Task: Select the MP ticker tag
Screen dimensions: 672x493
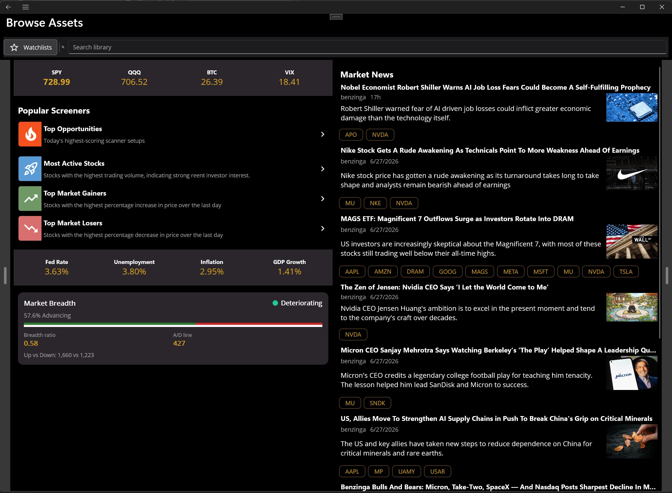Action: pyautogui.click(x=378, y=471)
